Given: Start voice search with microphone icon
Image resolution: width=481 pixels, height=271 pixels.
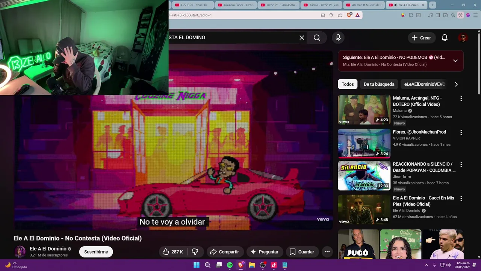Looking at the screenshot, I should click(338, 38).
